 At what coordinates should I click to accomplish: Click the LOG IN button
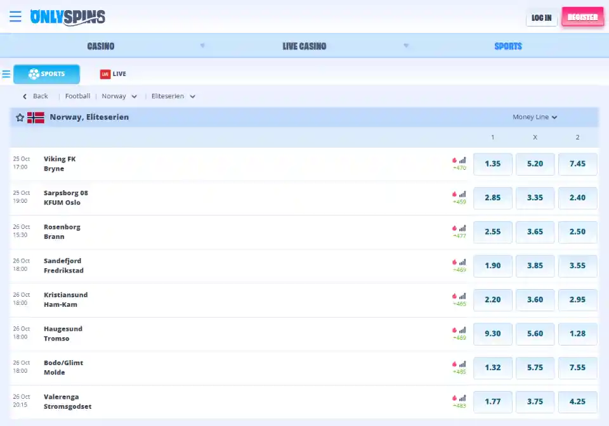[x=541, y=17]
